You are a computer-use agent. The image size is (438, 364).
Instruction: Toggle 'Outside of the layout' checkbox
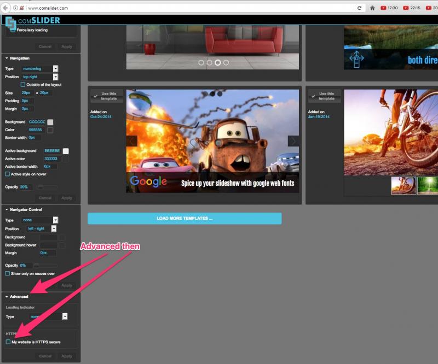click(x=23, y=85)
